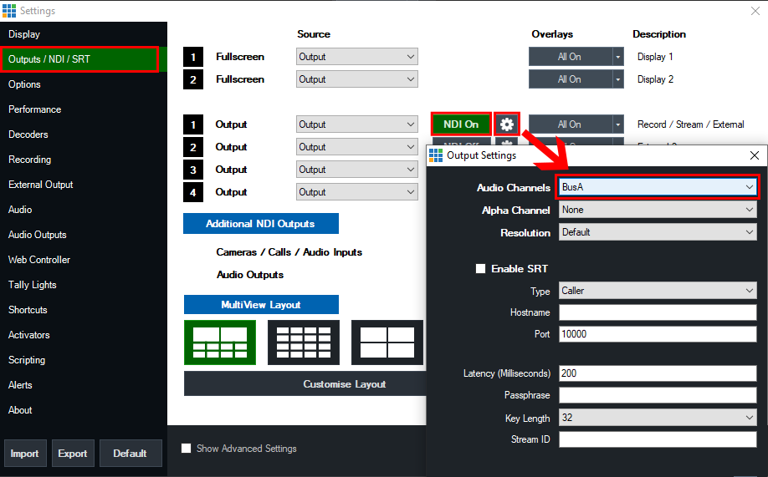Toggle NDI On button for Output 1
Image resolution: width=768 pixels, height=477 pixels.
pyautogui.click(x=461, y=124)
